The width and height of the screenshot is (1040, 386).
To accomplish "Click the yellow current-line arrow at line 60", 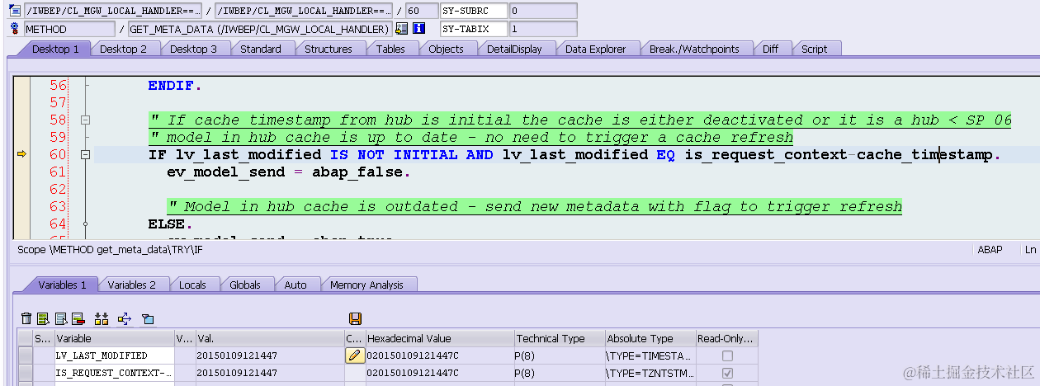I will pyautogui.click(x=21, y=153).
